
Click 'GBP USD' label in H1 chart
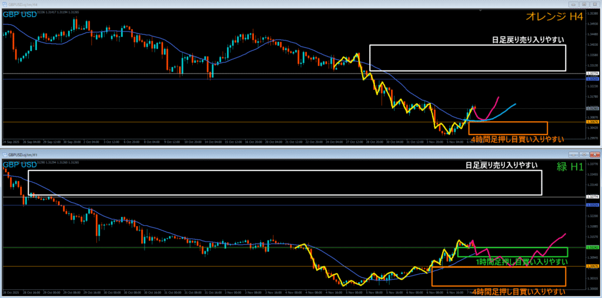coord(20,165)
